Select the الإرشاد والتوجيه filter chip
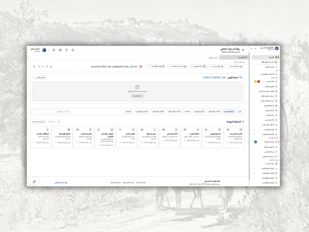Viewport: 309px width, 232px height. 199,112
